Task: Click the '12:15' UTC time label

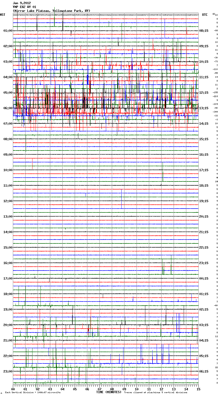Action: click(204, 93)
